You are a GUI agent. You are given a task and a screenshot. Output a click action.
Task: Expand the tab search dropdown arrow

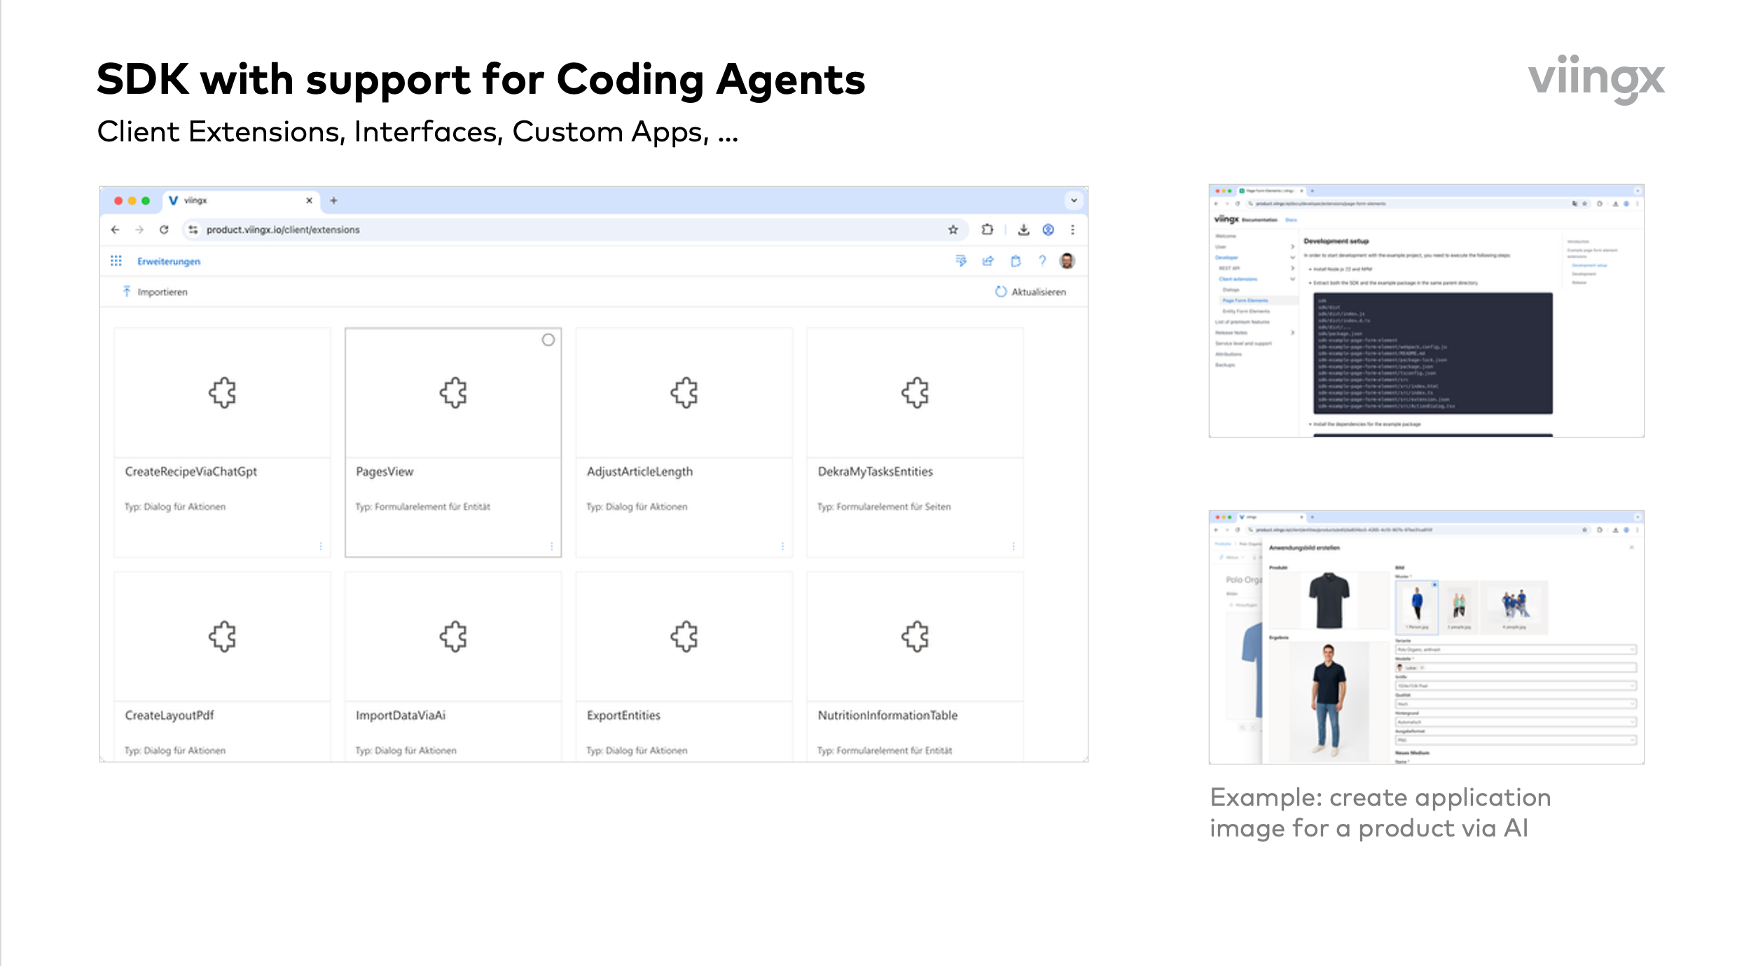[x=1074, y=200]
